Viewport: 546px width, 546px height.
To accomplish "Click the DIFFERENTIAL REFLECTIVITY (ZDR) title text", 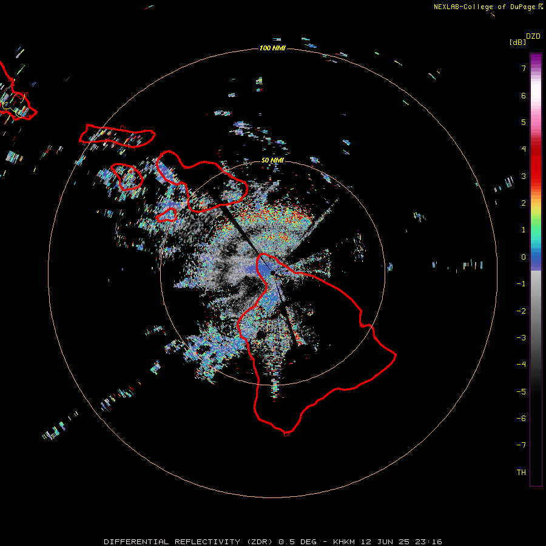I will [189, 542].
